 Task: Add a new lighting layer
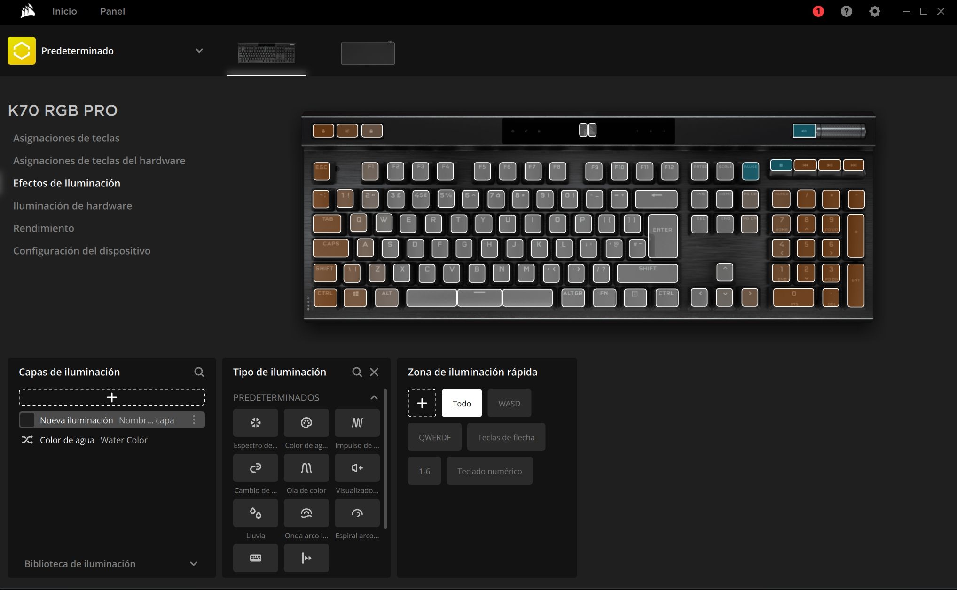[112, 397]
